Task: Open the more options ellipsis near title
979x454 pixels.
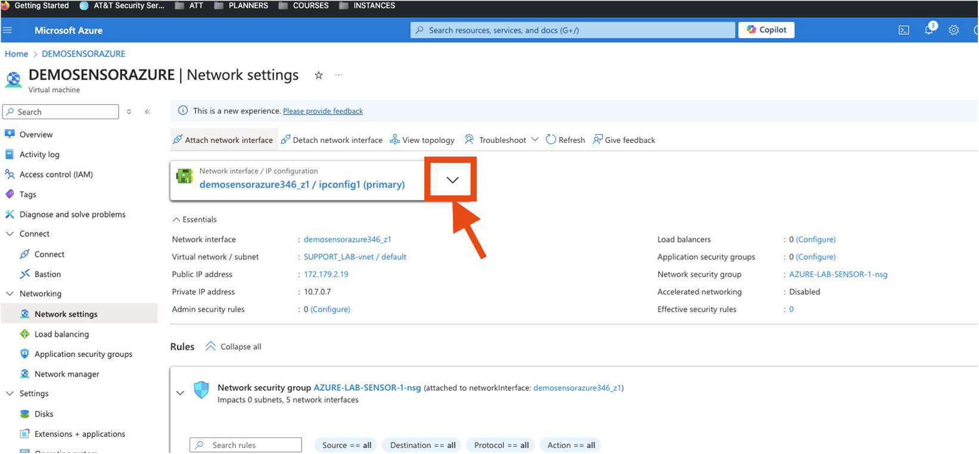Action: pyautogui.click(x=338, y=75)
